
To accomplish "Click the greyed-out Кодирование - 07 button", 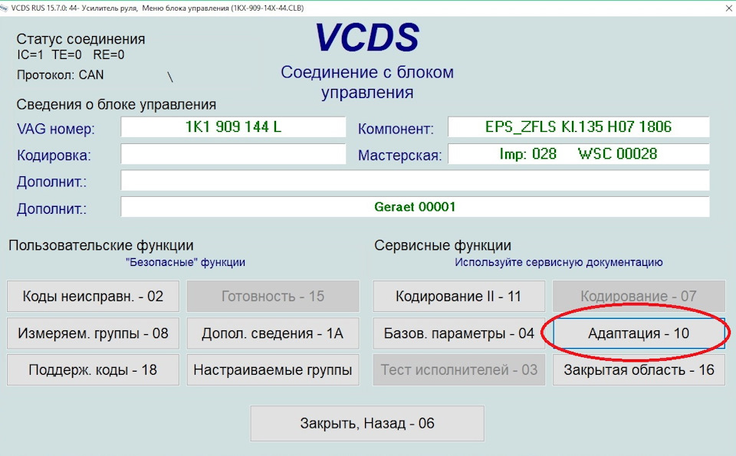I will tap(639, 297).
